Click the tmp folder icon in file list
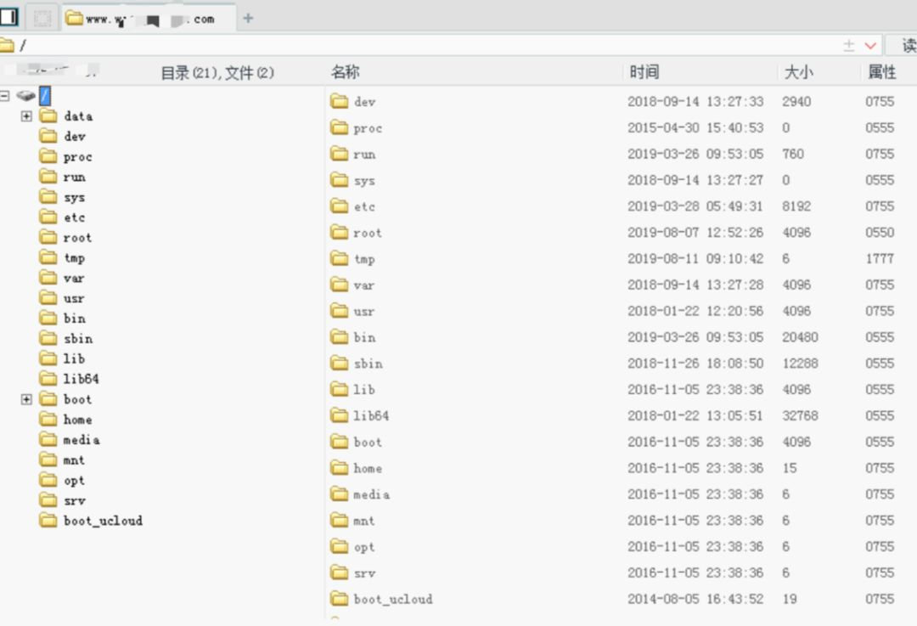Screen dimensions: 917x626 click(340, 258)
